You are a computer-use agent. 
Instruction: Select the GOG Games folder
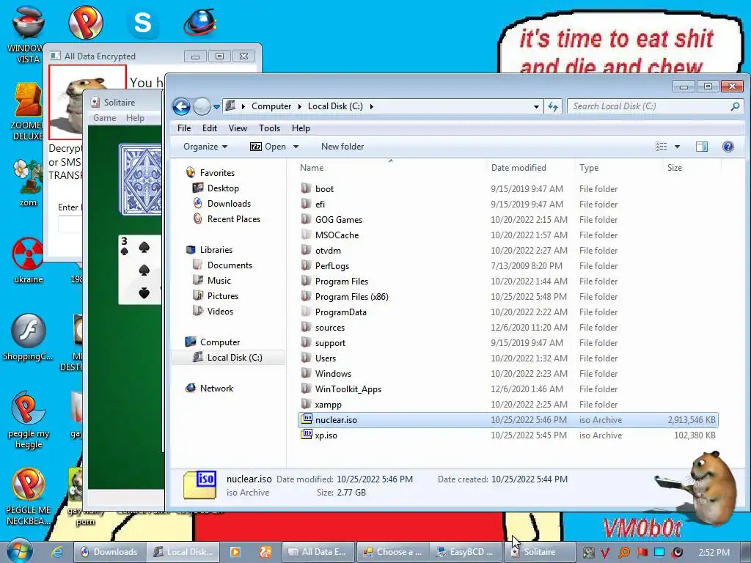[339, 220]
